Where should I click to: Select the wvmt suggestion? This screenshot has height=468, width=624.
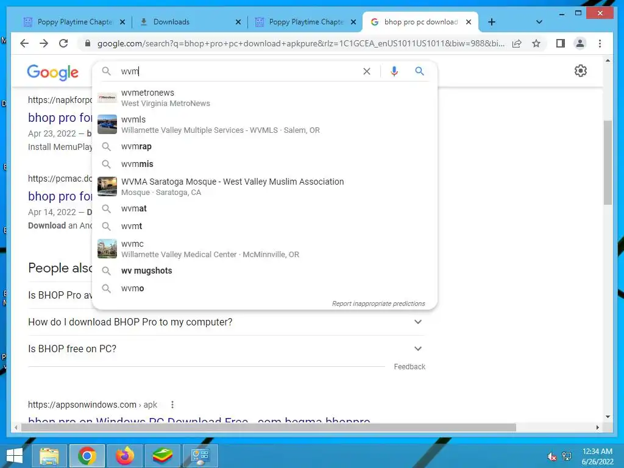click(x=264, y=226)
